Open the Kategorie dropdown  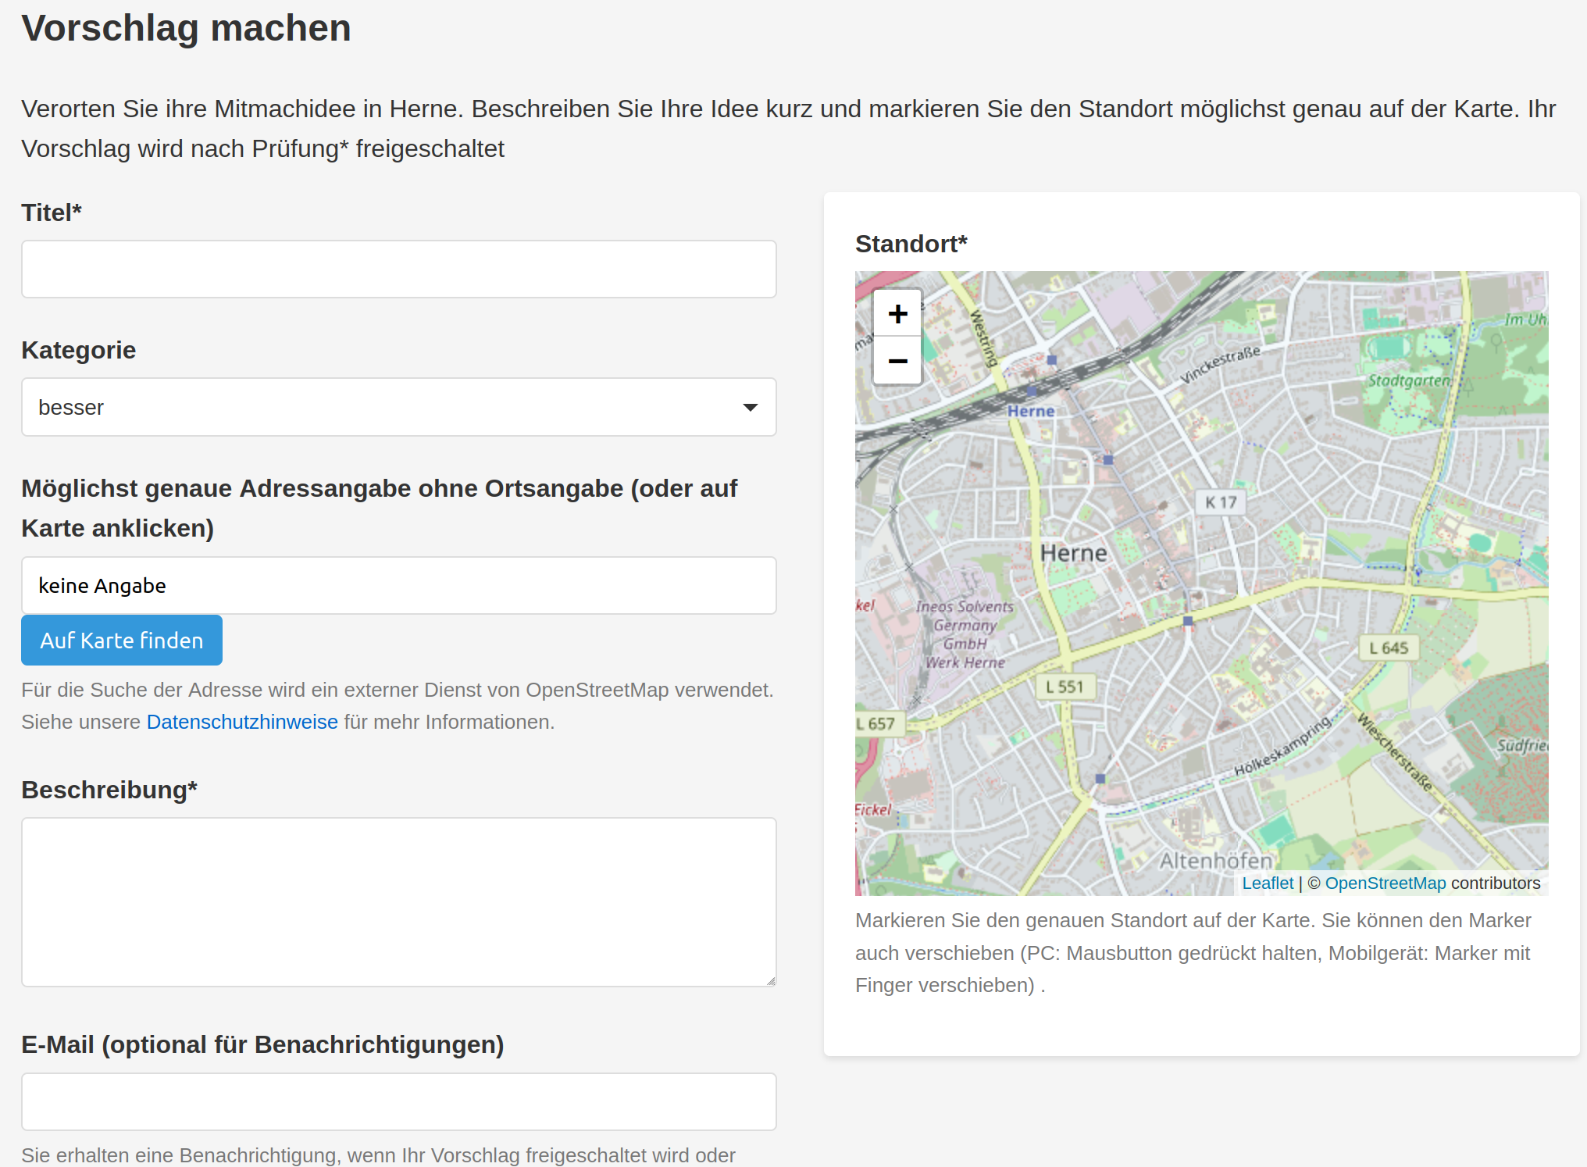point(398,407)
